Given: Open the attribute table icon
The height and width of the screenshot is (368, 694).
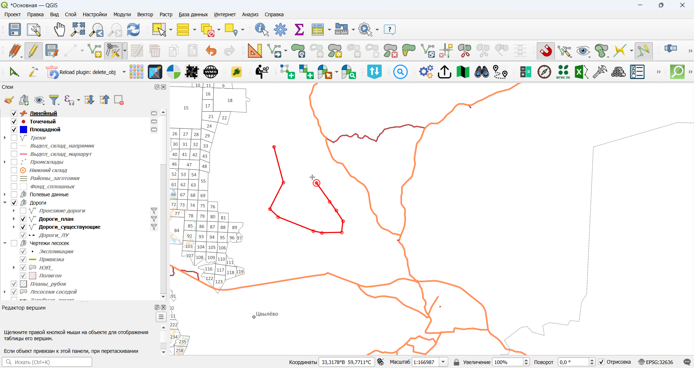Looking at the screenshot, I should [318, 30].
